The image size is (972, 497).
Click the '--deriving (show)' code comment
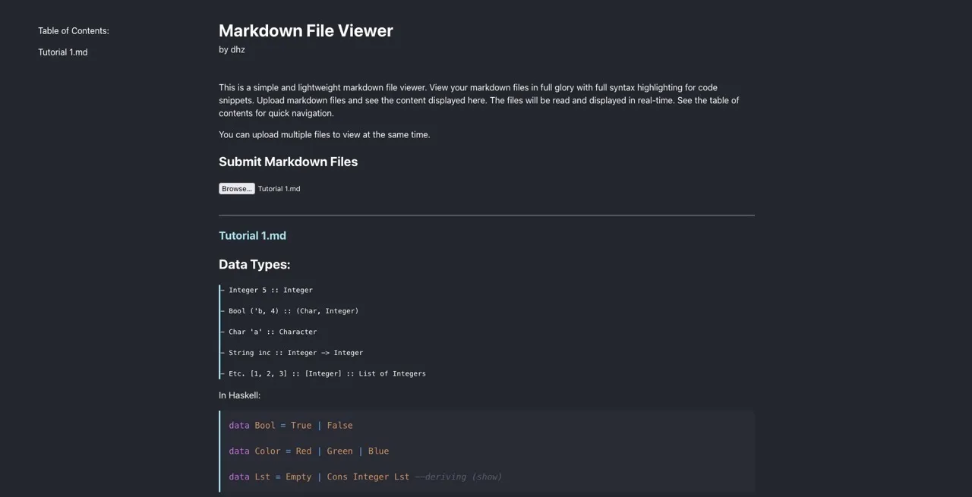coord(458,477)
